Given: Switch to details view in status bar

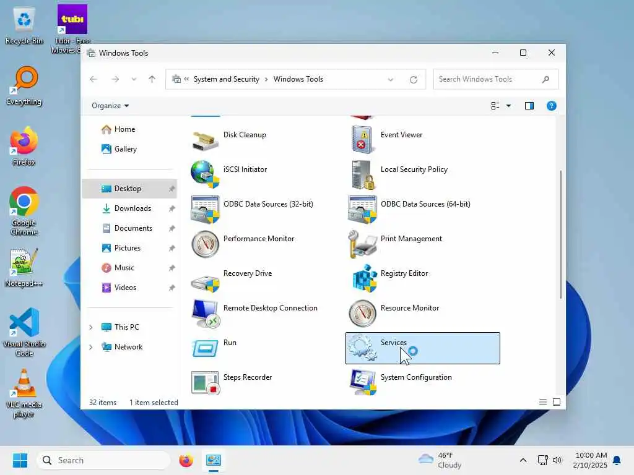Looking at the screenshot, I should coord(543,402).
